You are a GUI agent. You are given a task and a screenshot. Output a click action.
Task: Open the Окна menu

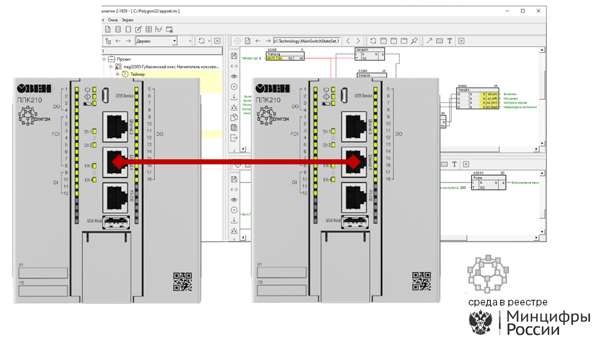114,19
